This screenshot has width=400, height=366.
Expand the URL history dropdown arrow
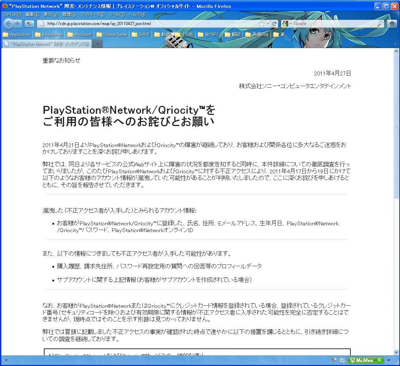(x=268, y=24)
